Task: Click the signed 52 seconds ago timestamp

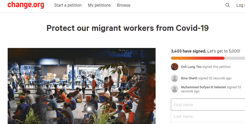Action: tap(215, 78)
